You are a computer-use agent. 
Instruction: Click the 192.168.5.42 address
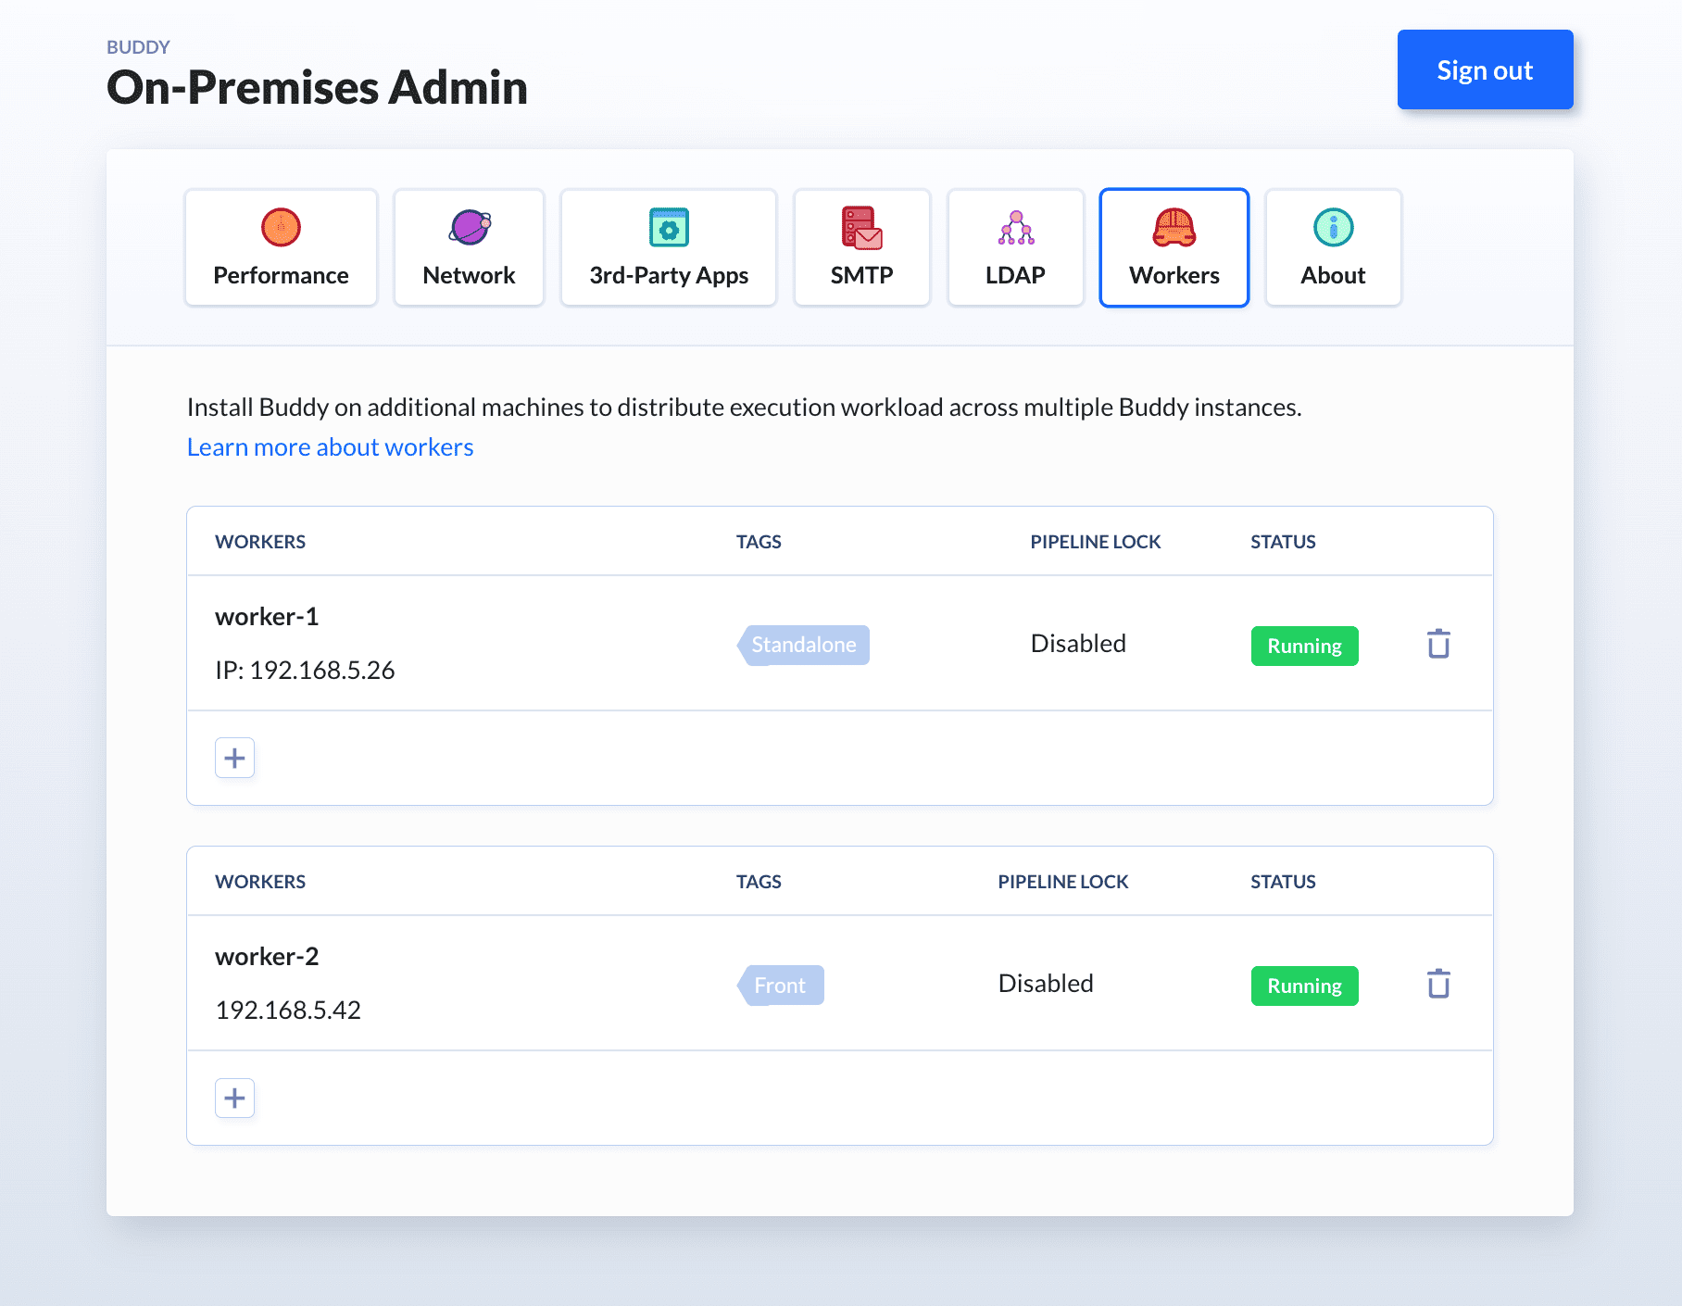click(x=288, y=1010)
